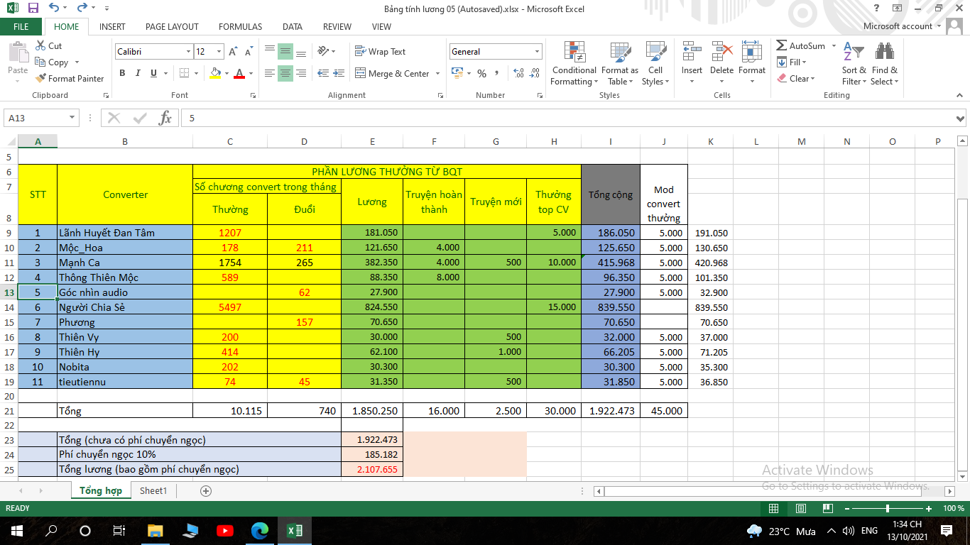Viewport: 970px width, 545px height.
Task: Expand the Calibri font name dropdown
Action: pos(188,52)
